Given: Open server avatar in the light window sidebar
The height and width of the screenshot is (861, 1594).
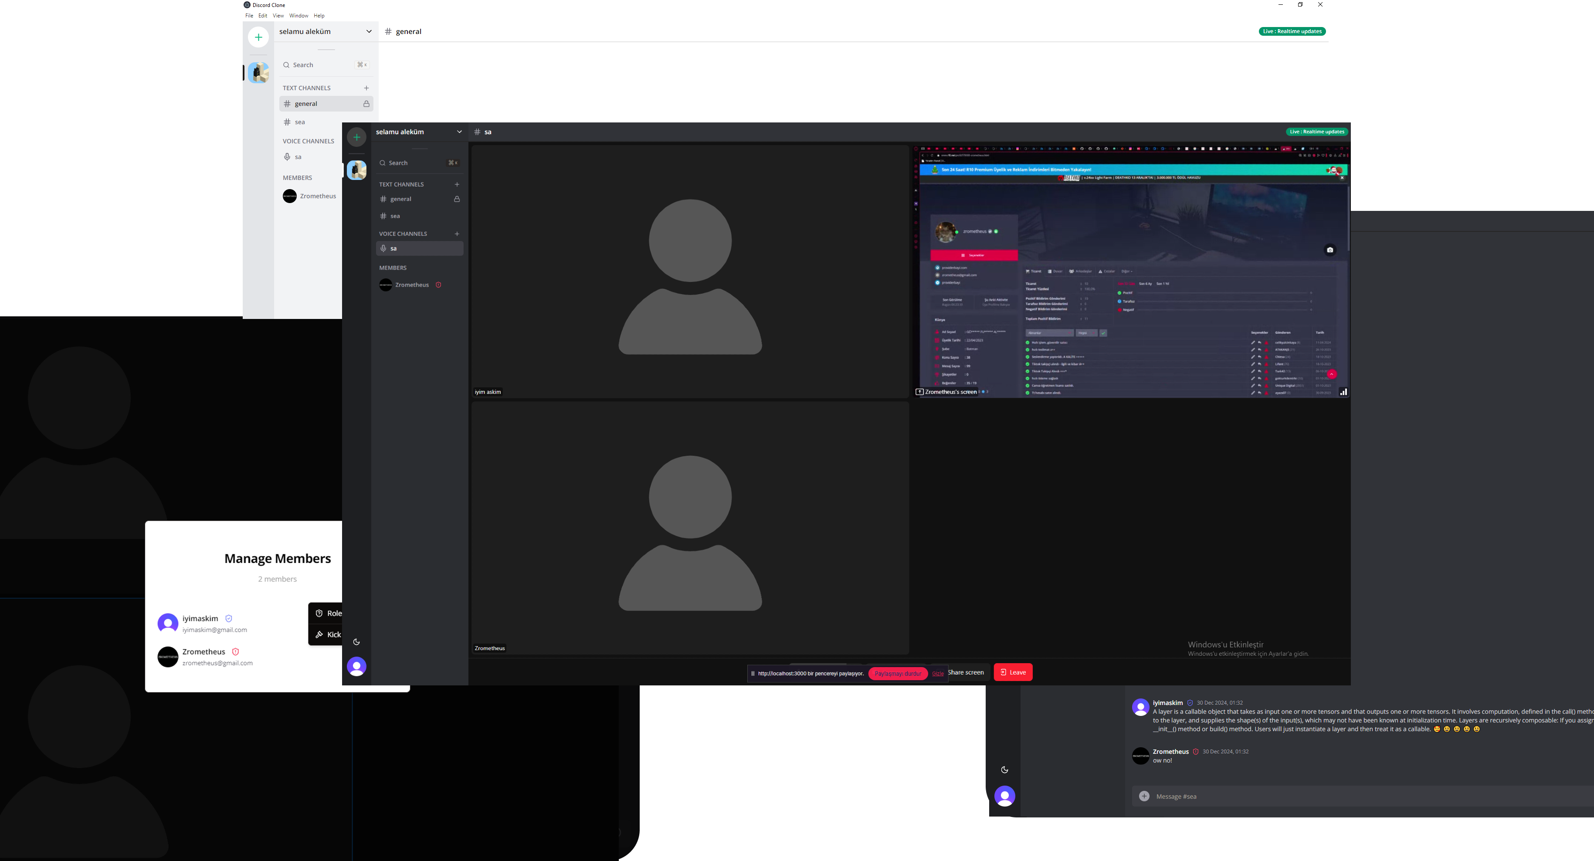Looking at the screenshot, I should pos(258,72).
